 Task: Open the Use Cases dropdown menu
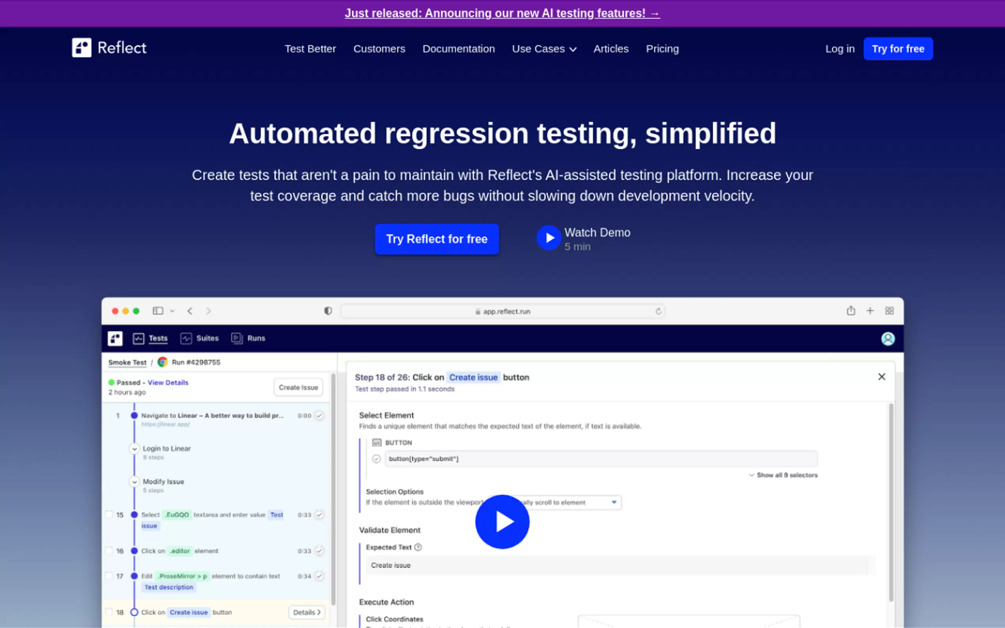544,49
